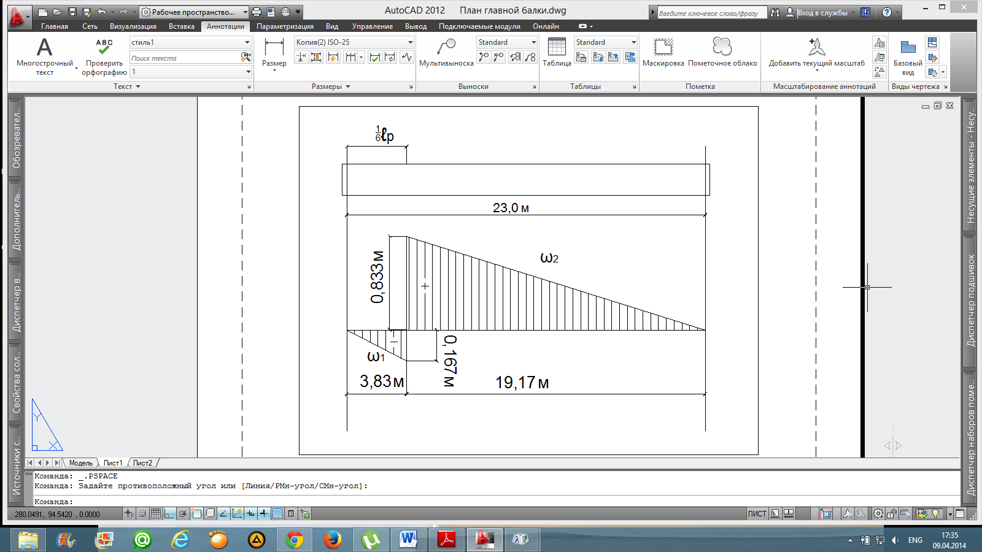Click the add leader icon
This screenshot has height=552, width=982.
[484, 57]
